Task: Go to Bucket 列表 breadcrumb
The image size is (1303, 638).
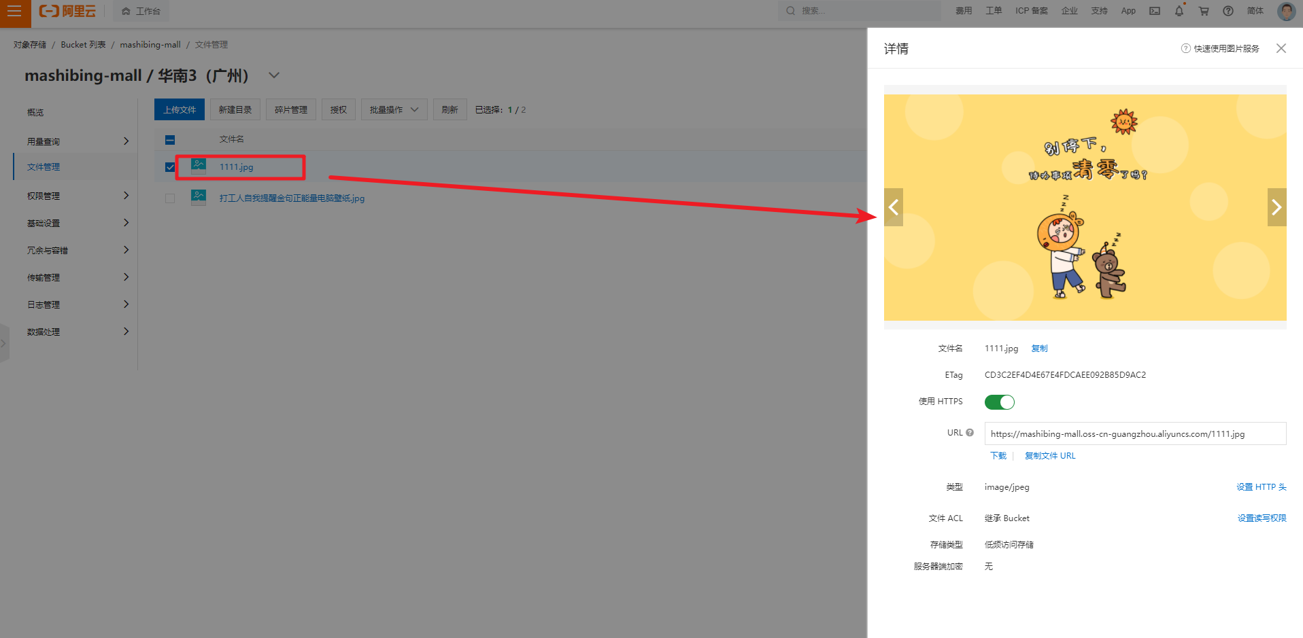Action: point(83,45)
